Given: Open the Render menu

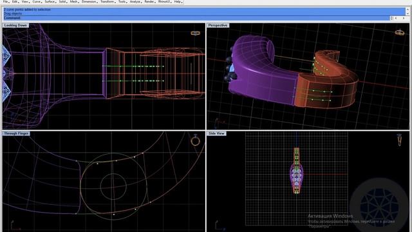Looking at the screenshot, I should click(x=149, y=1).
